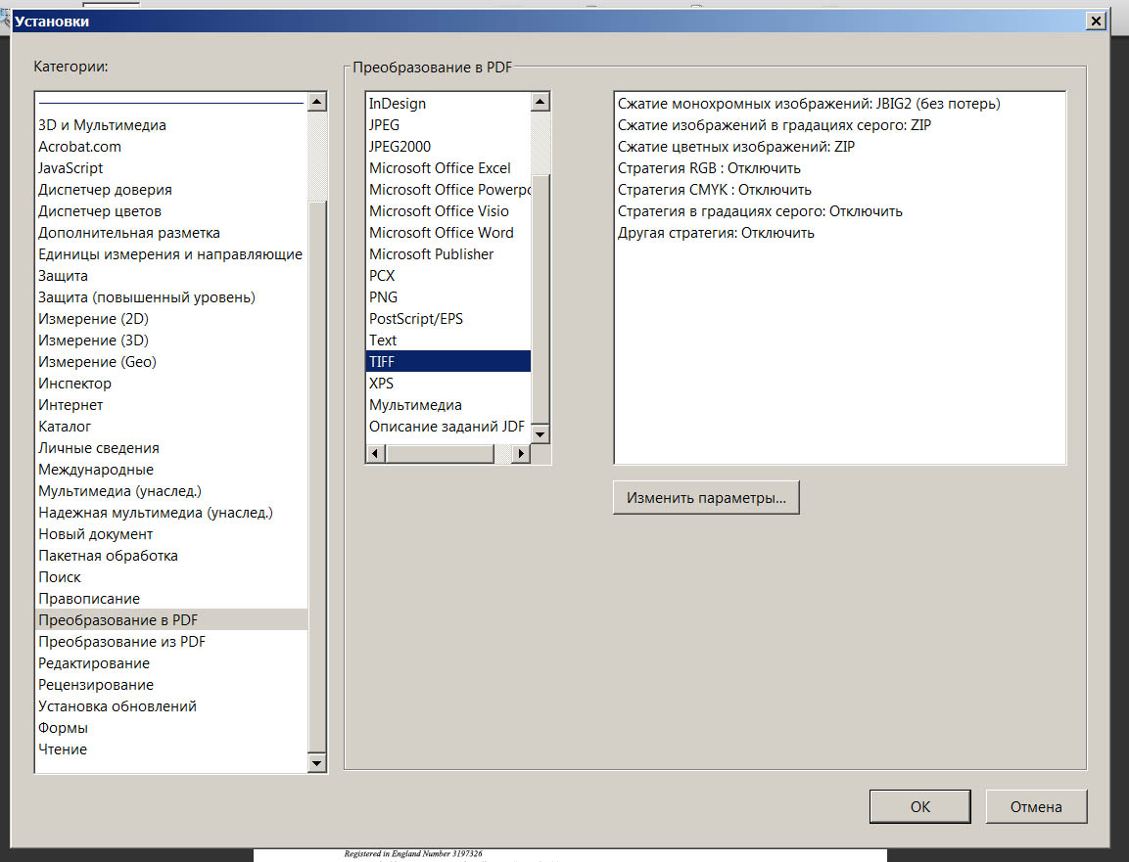The image size is (1129, 862).
Task: Click categories list scroll-down arrow
Action: 317,763
